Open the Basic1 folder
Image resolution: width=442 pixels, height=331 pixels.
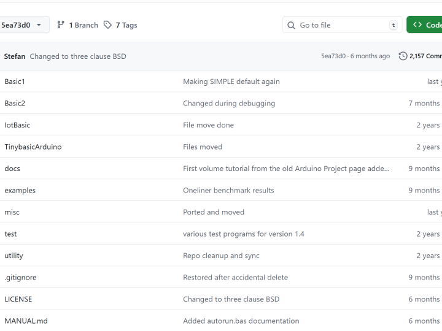(x=15, y=82)
